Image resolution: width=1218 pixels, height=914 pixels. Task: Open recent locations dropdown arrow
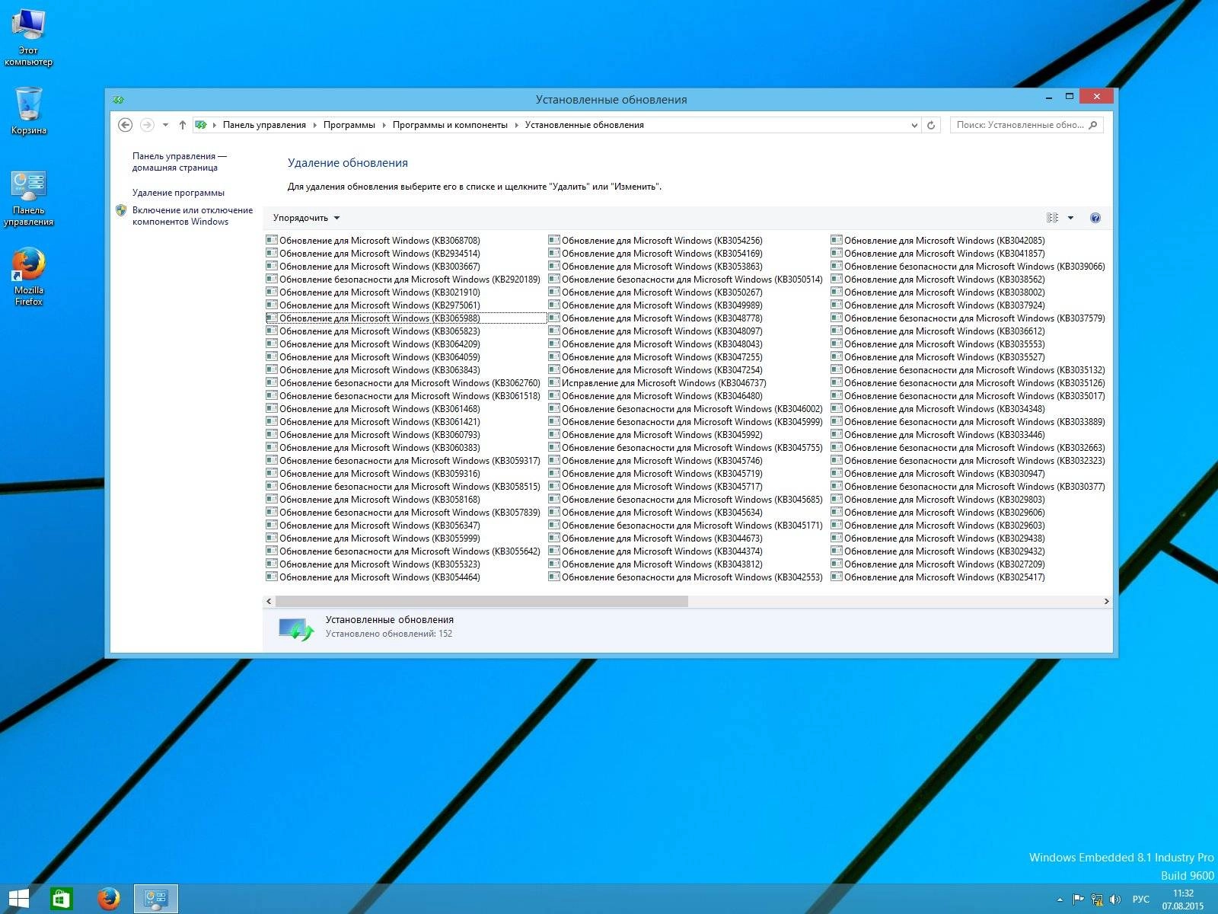tap(165, 125)
